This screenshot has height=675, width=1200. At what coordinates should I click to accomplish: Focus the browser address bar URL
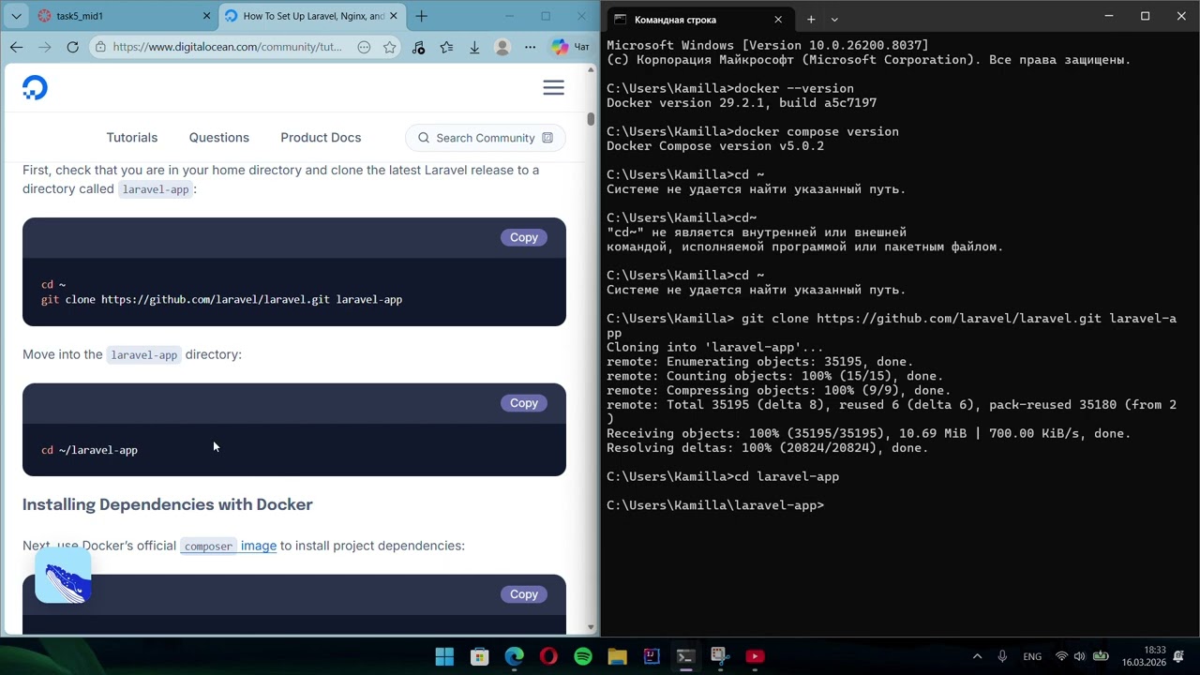pyautogui.click(x=227, y=47)
